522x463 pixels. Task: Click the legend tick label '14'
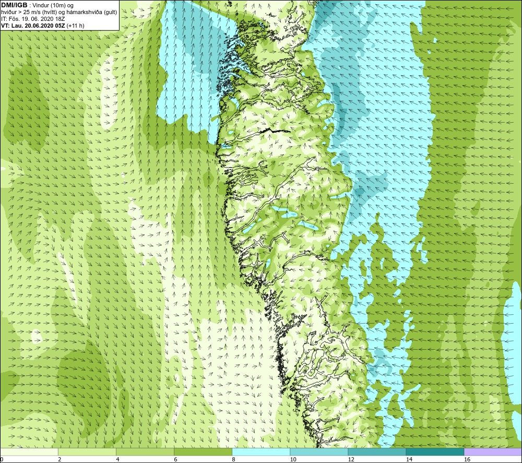pyautogui.click(x=409, y=459)
